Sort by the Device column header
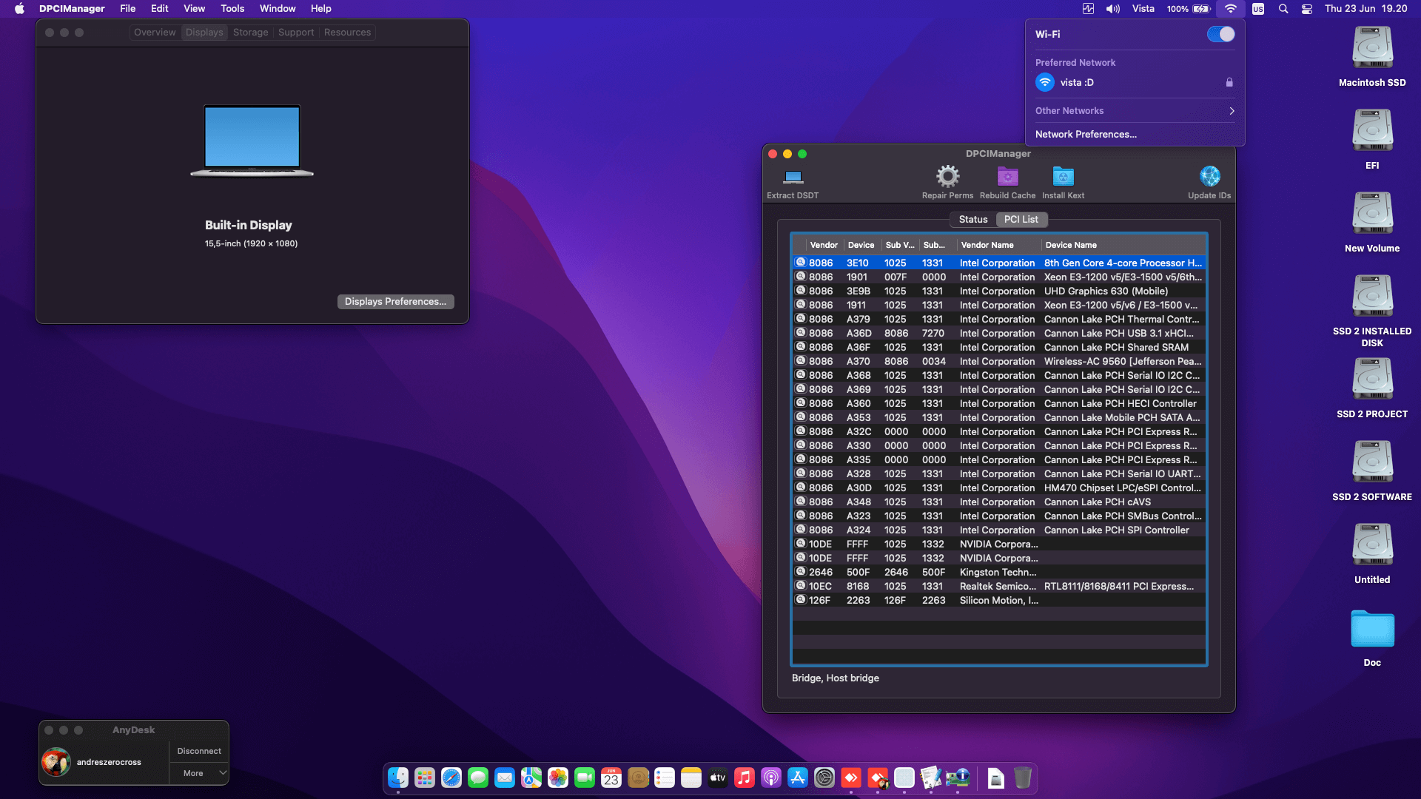Image resolution: width=1421 pixels, height=799 pixels. click(861, 245)
